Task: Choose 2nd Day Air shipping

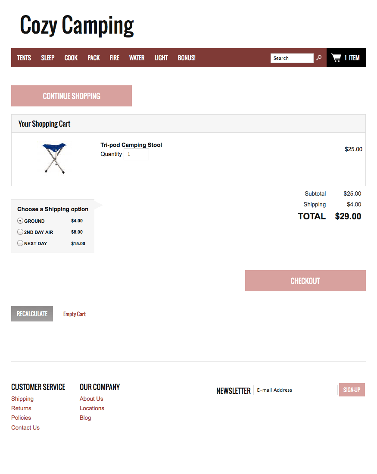Action: coord(20,232)
